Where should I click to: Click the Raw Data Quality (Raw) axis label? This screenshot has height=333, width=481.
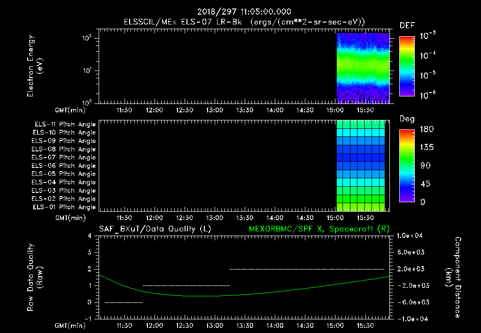tap(35, 277)
